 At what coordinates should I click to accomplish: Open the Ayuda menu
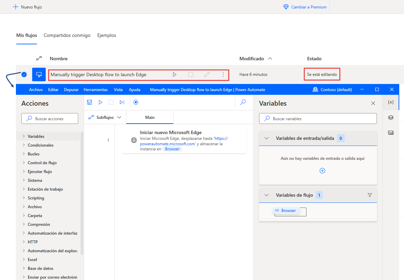134,90
